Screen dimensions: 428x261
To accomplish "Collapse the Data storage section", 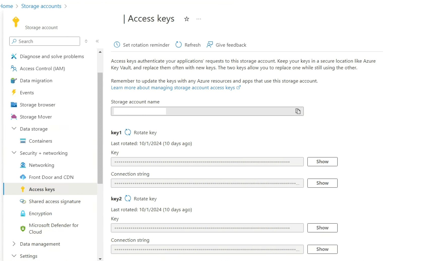I will click(x=14, y=129).
